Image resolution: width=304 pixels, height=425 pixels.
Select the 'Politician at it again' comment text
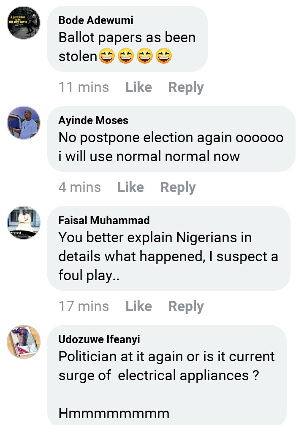(x=166, y=365)
